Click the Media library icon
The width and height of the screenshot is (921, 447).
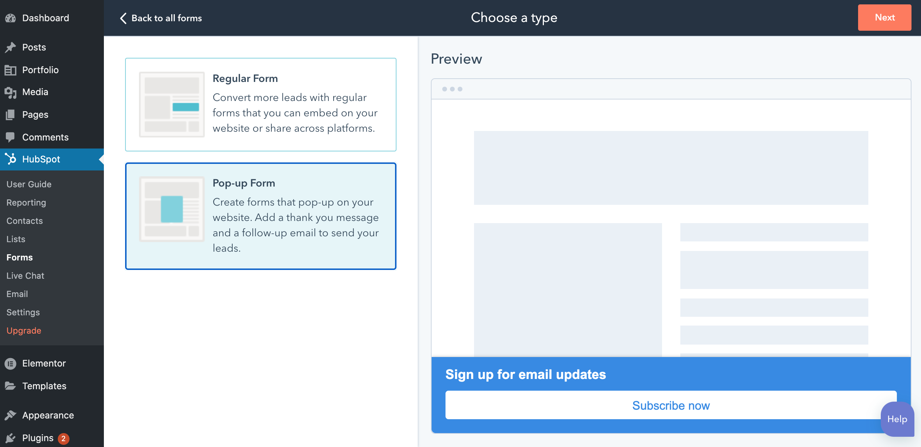coord(11,92)
